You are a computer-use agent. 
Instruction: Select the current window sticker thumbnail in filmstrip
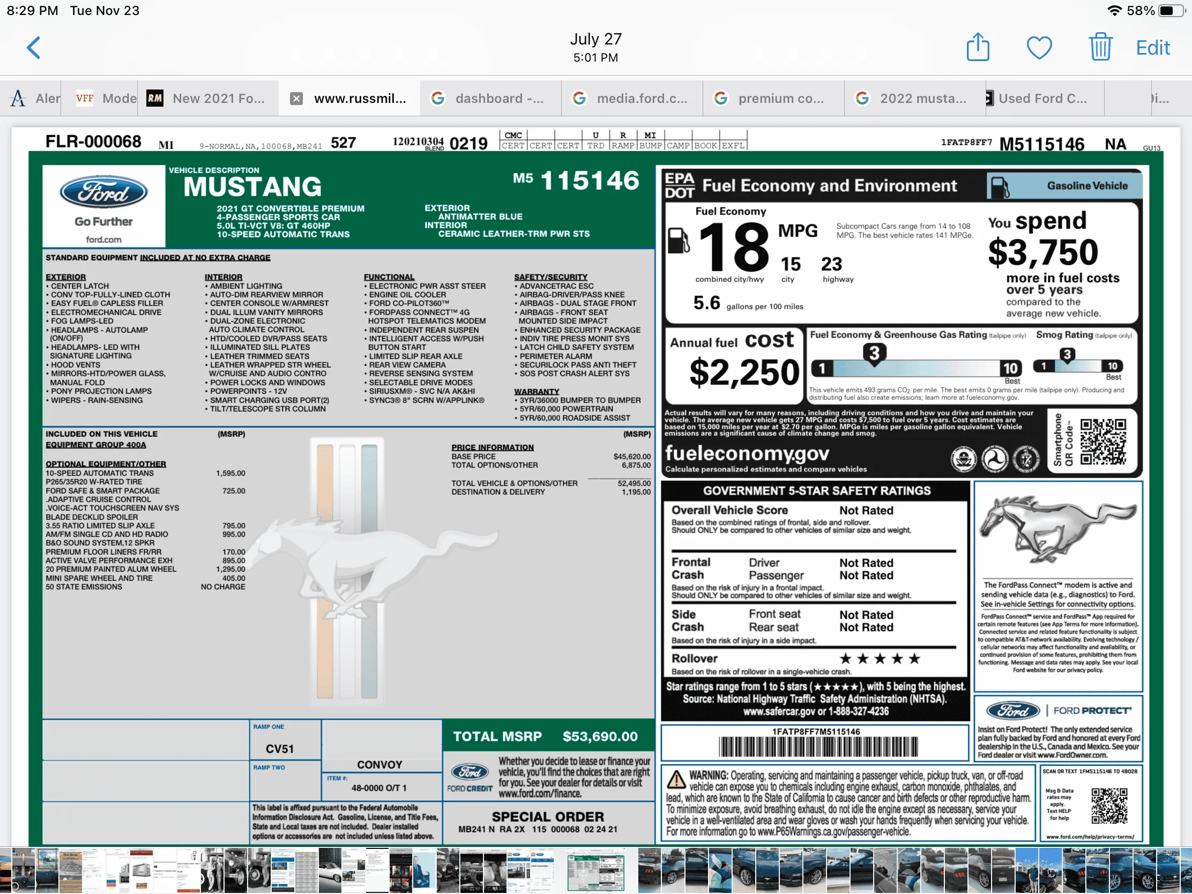pos(595,869)
